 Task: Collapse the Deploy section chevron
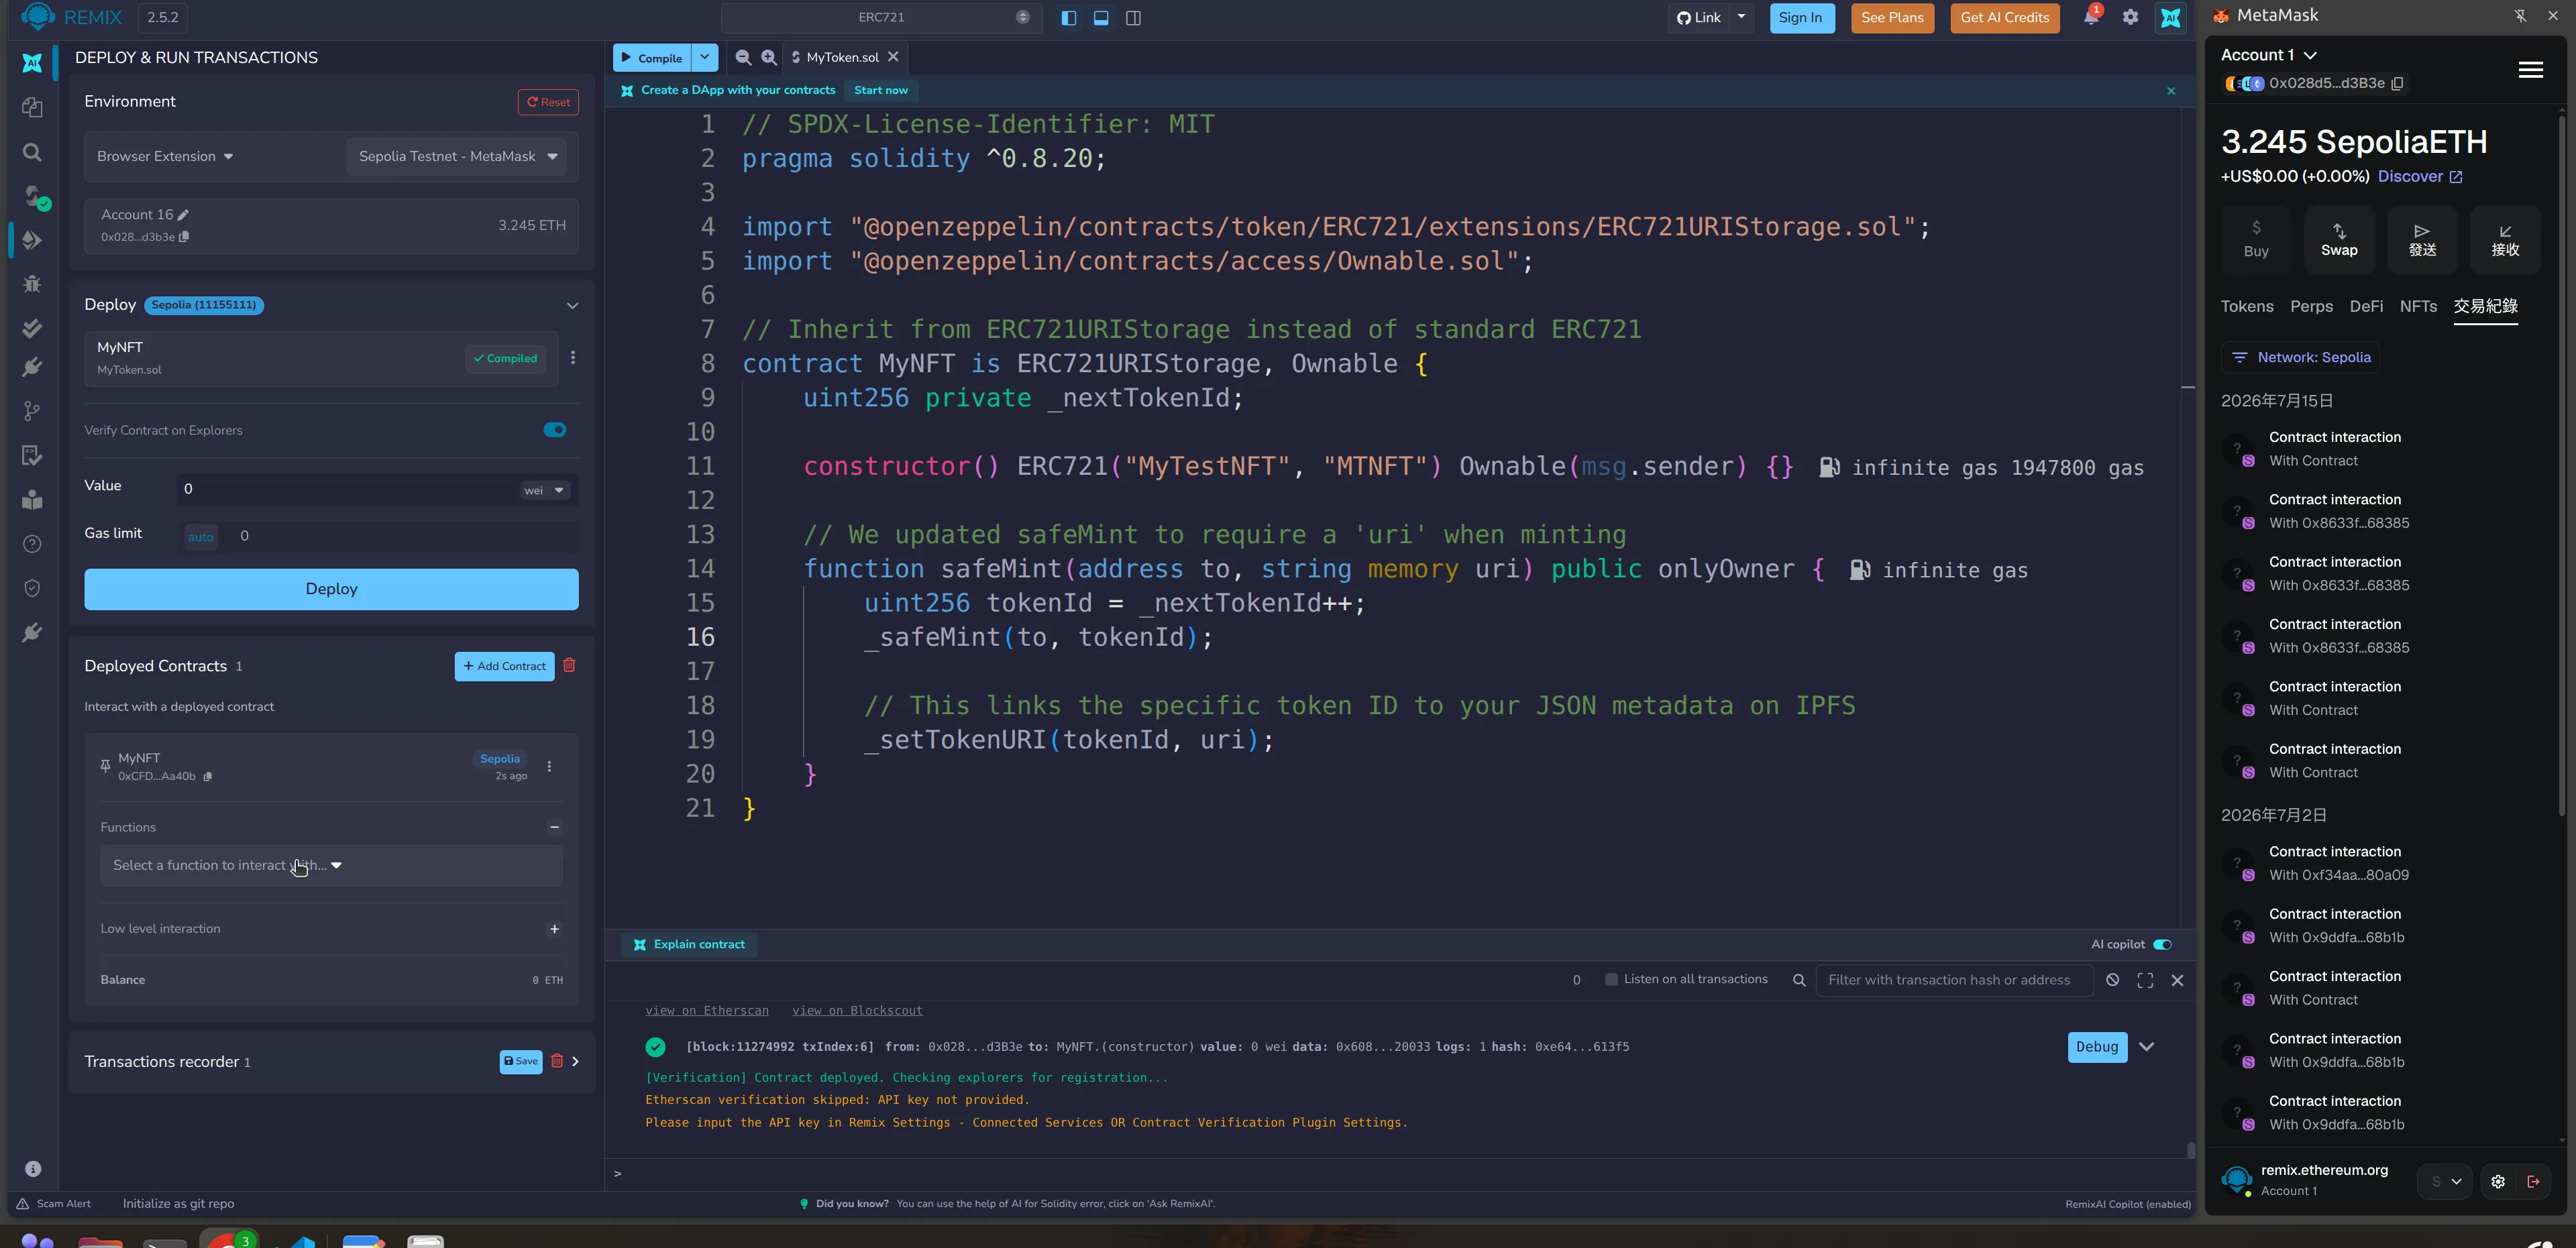point(572,305)
